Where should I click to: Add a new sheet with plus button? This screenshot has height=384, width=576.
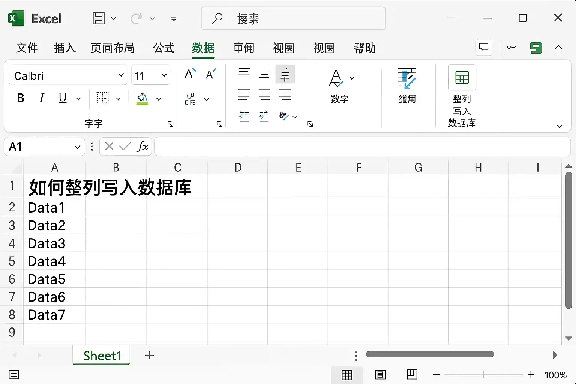click(x=149, y=355)
